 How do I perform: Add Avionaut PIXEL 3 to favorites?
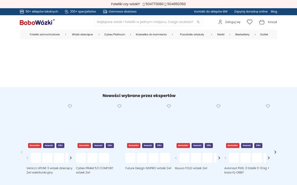pos(268,106)
